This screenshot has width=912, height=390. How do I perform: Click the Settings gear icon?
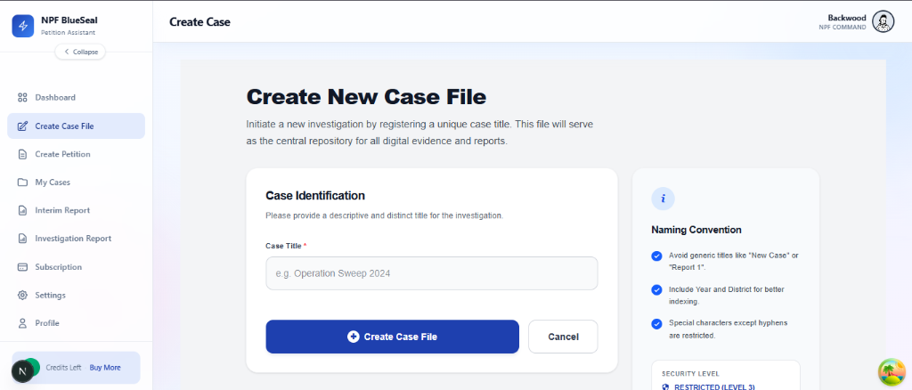point(22,296)
